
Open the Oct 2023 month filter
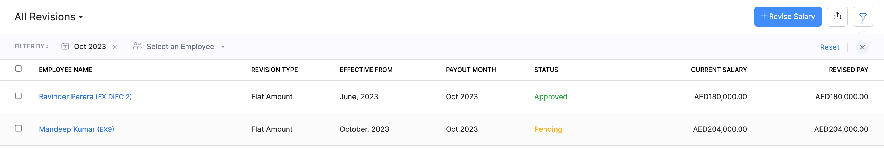pyautogui.click(x=90, y=47)
